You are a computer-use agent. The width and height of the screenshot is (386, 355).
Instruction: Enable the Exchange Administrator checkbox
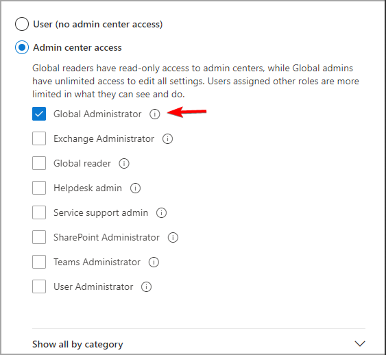click(39, 138)
